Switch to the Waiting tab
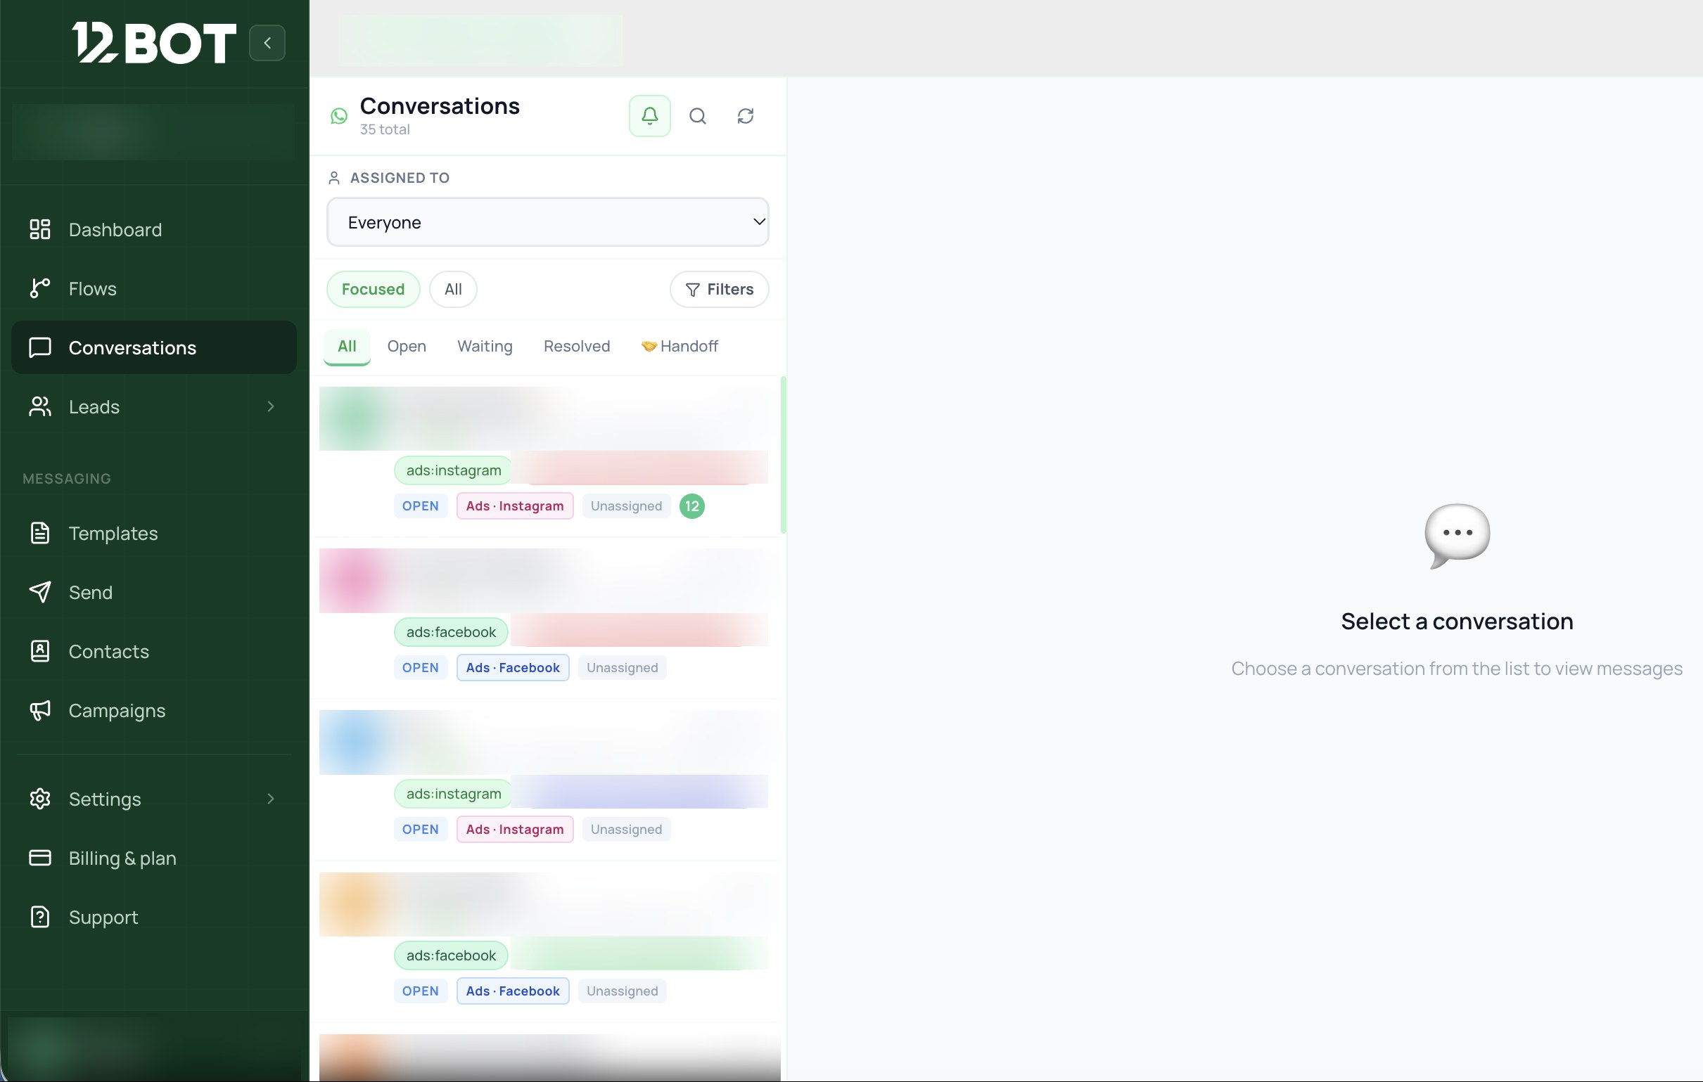The image size is (1703, 1082). tap(485, 346)
